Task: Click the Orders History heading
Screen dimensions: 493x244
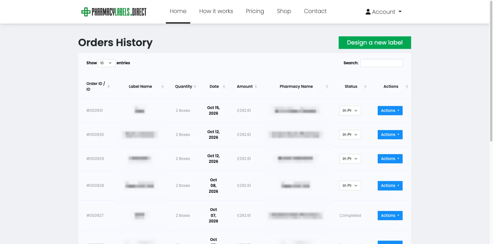Action: click(115, 43)
